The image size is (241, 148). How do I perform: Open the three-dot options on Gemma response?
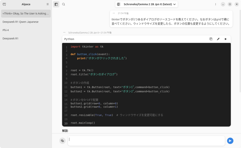click(x=64, y=32)
